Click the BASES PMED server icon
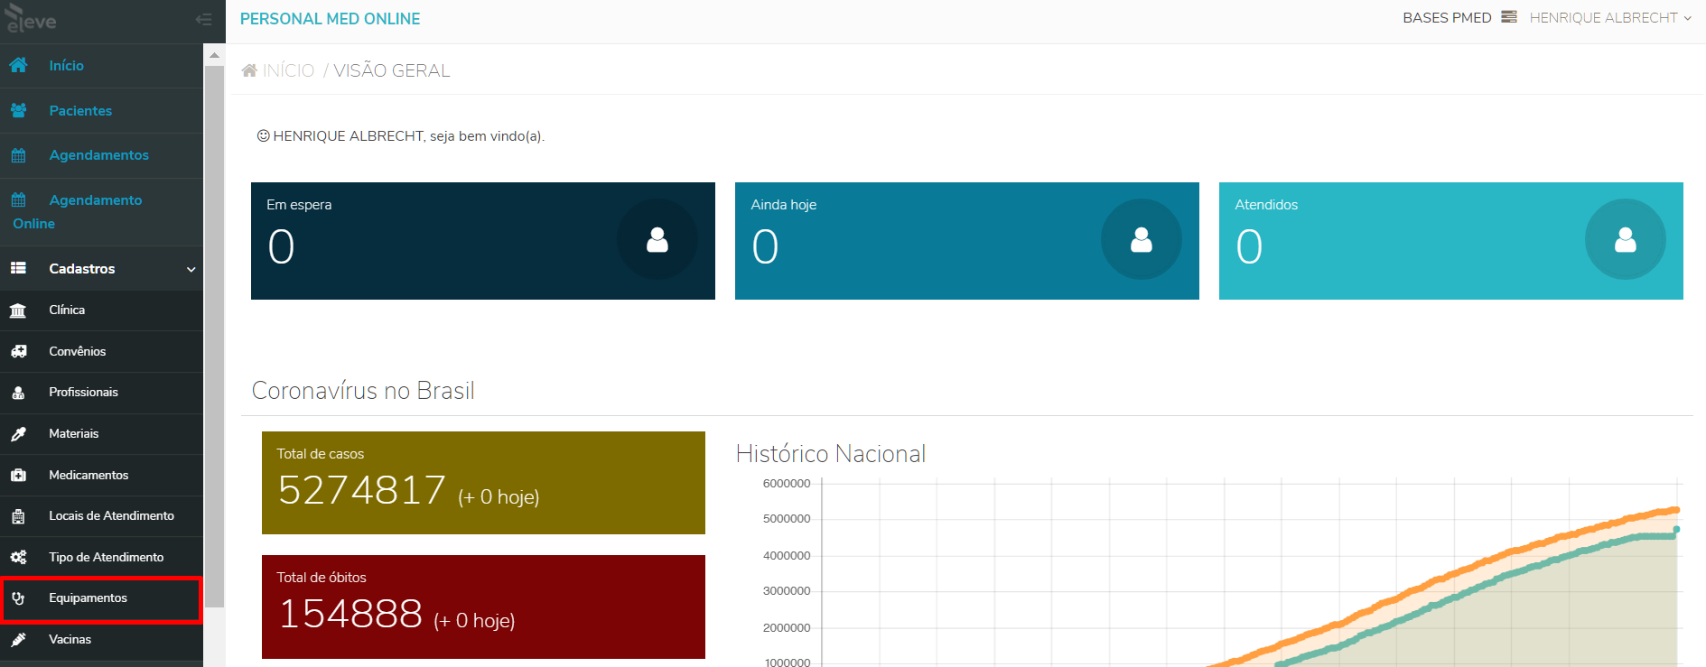1706x667 pixels. [1509, 17]
